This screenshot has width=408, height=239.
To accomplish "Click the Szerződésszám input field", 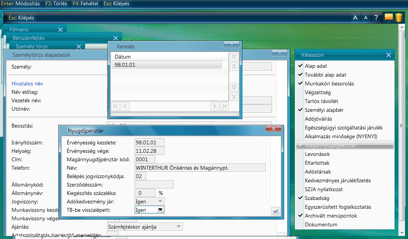I will [x=154, y=185].
